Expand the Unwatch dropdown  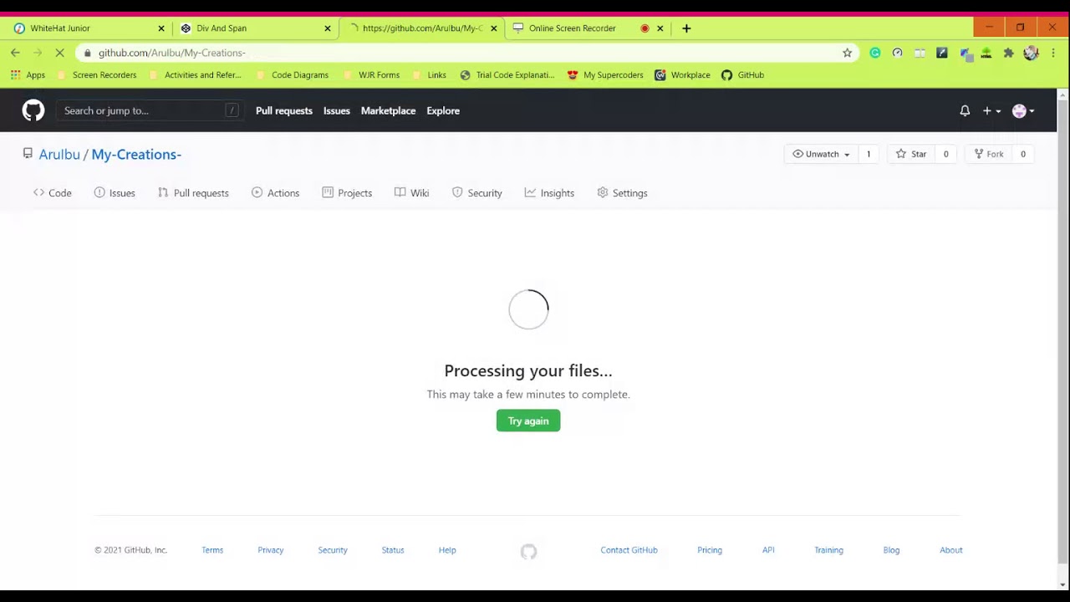[822, 154]
